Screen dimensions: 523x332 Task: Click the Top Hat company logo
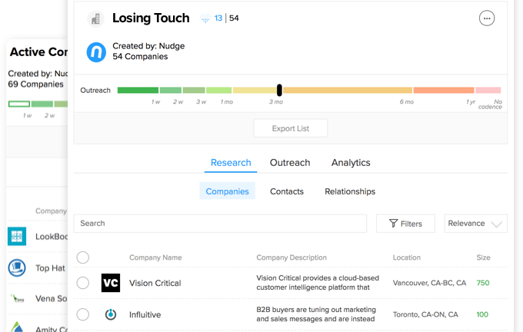[17, 267]
